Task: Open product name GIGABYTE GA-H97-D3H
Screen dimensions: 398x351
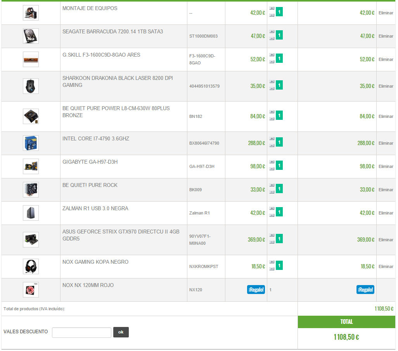Action: tap(90, 162)
